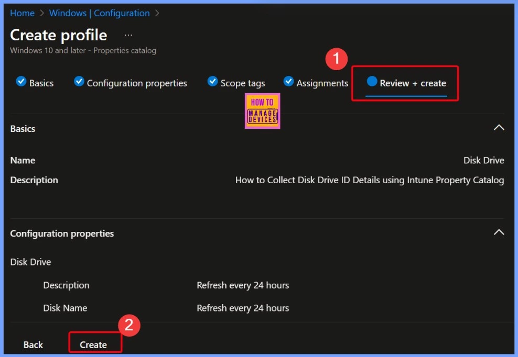Viewport: 518px width, 357px height.
Task: Click the subtitle 'Windows 10 and later - Properties catalog'
Action: coord(83,50)
